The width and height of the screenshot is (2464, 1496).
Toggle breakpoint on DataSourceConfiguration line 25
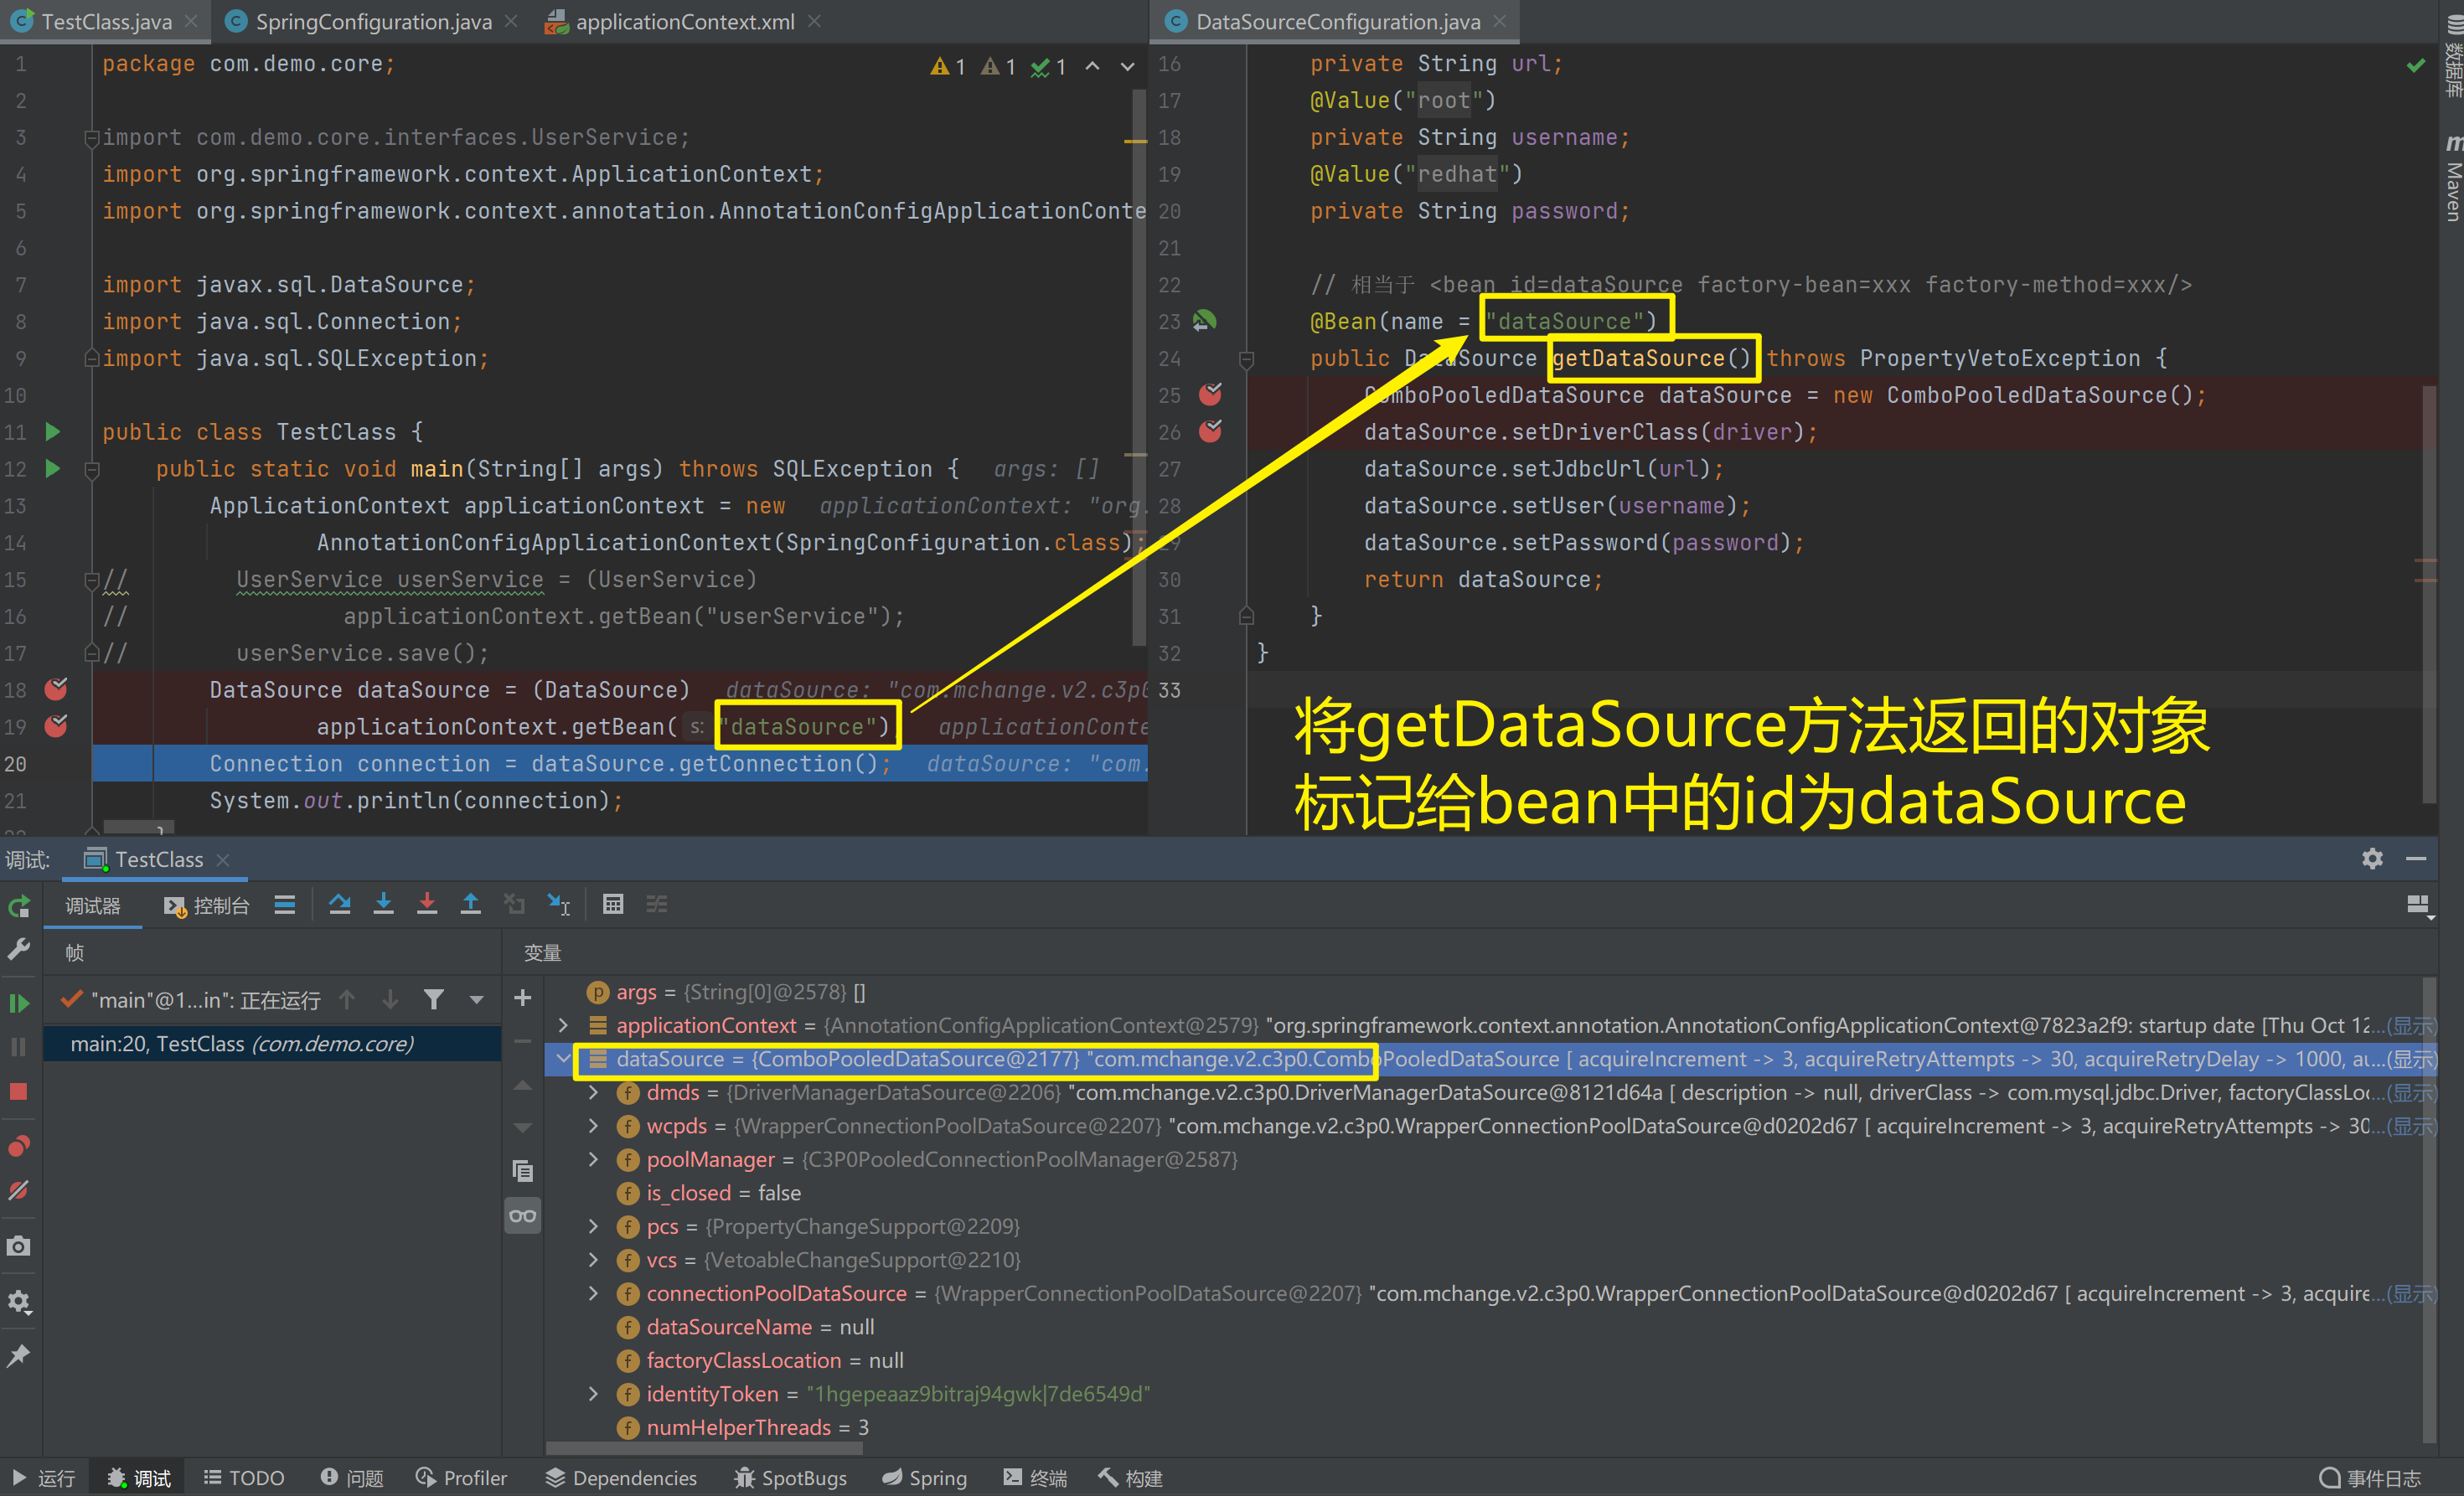click(1210, 394)
